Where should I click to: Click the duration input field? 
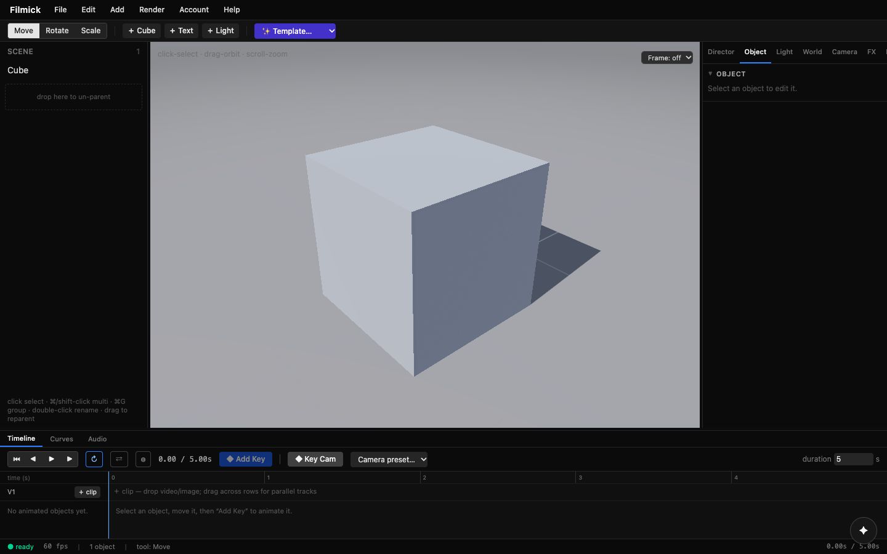[853, 459]
